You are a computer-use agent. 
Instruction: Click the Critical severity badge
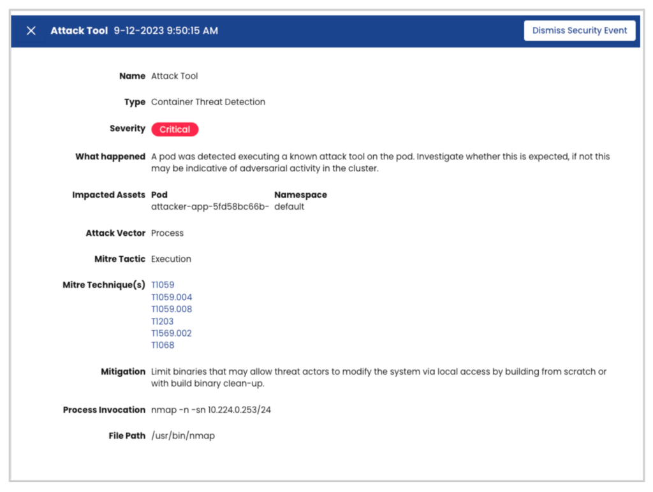(x=175, y=129)
